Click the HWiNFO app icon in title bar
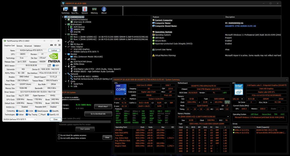This screenshot has height=156, width=290. (63, 3)
